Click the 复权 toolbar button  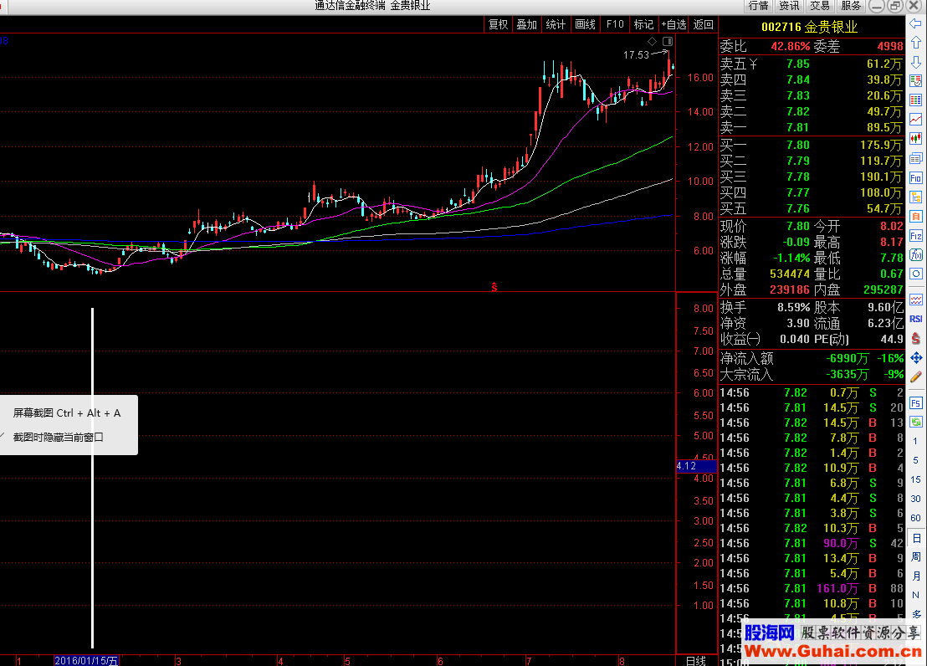[498, 24]
